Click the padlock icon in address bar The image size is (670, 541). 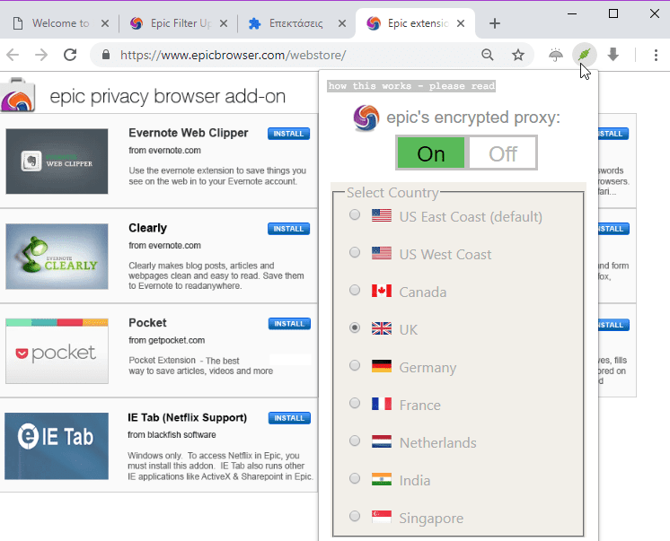click(106, 55)
